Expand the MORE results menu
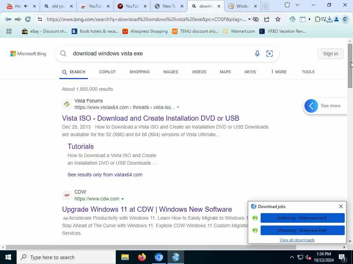The height and width of the screenshot is (264, 353). [279, 72]
